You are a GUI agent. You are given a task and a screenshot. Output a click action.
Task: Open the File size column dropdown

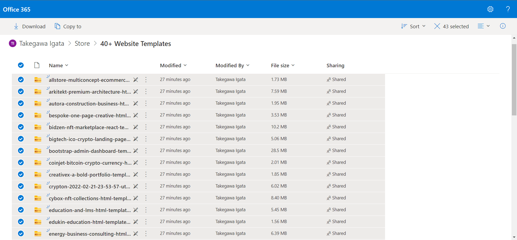283,65
